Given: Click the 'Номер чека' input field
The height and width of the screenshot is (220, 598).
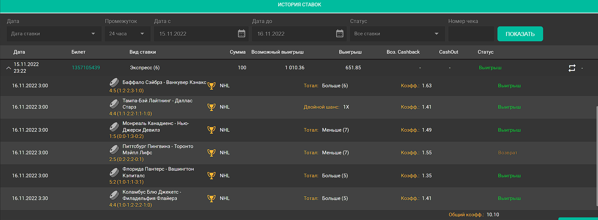Looking at the screenshot, I should [x=471, y=34].
